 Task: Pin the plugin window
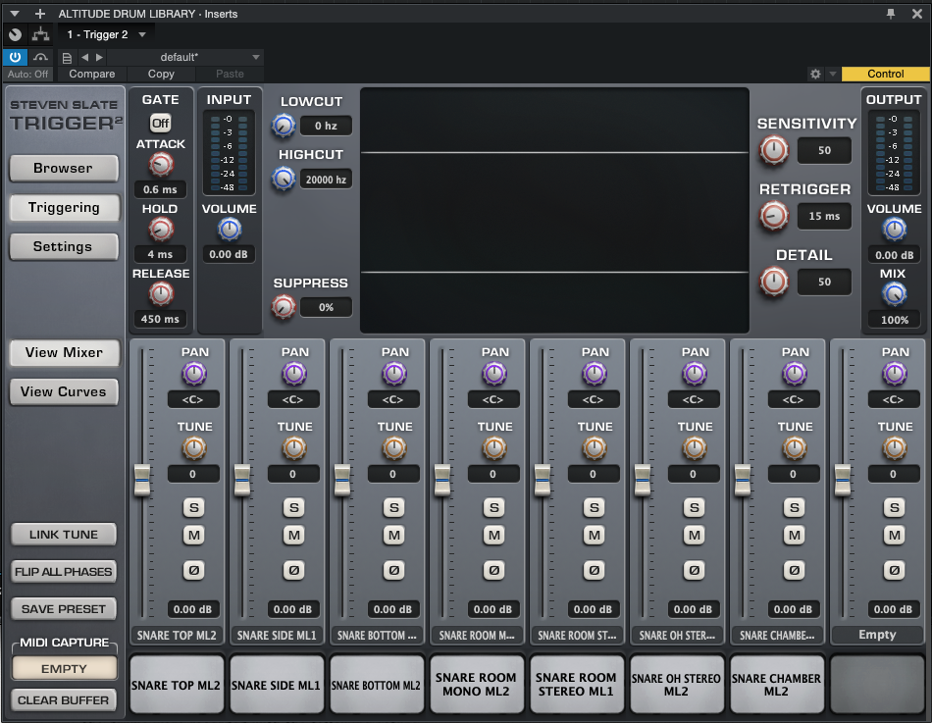point(891,14)
